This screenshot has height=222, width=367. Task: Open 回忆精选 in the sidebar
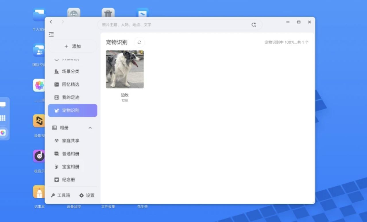pos(73,84)
